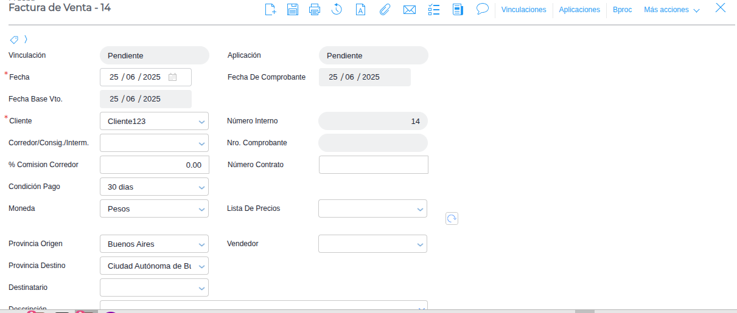Click the document with letter A icon
The width and height of the screenshot is (737, 313).
tap(360, 9)
